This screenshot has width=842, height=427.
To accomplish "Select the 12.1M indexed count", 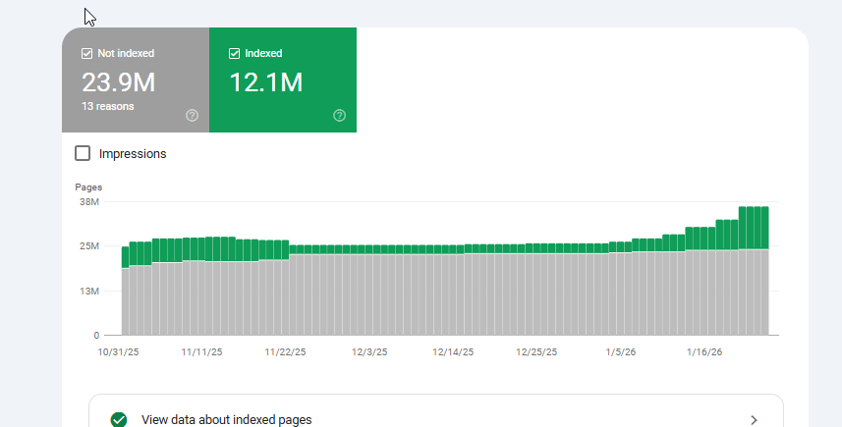I will [x=265, y=82].
